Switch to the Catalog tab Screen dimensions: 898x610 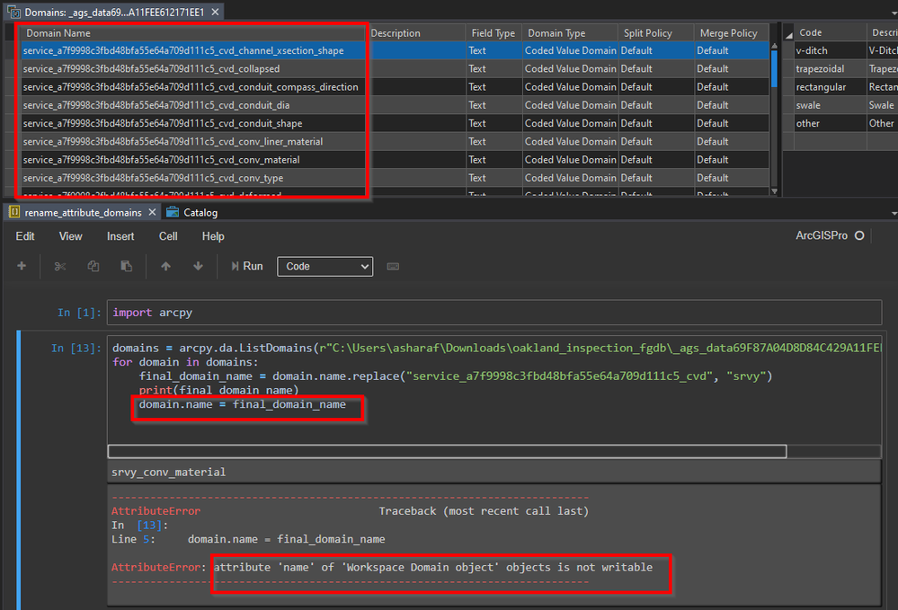click(x=200, y=213)
